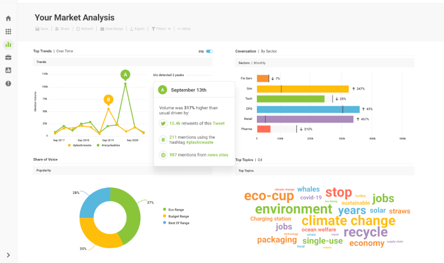Toggle the Iris switch off
444x263 pixels.
pyautogui.click(x=209, y=51)
